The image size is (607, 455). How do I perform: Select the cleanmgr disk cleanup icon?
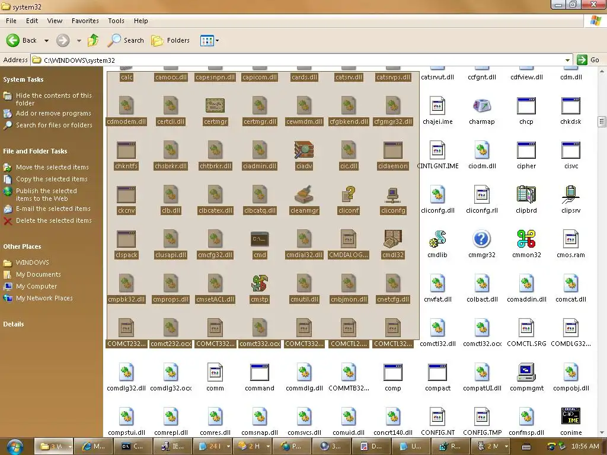(x=304, y=194)
